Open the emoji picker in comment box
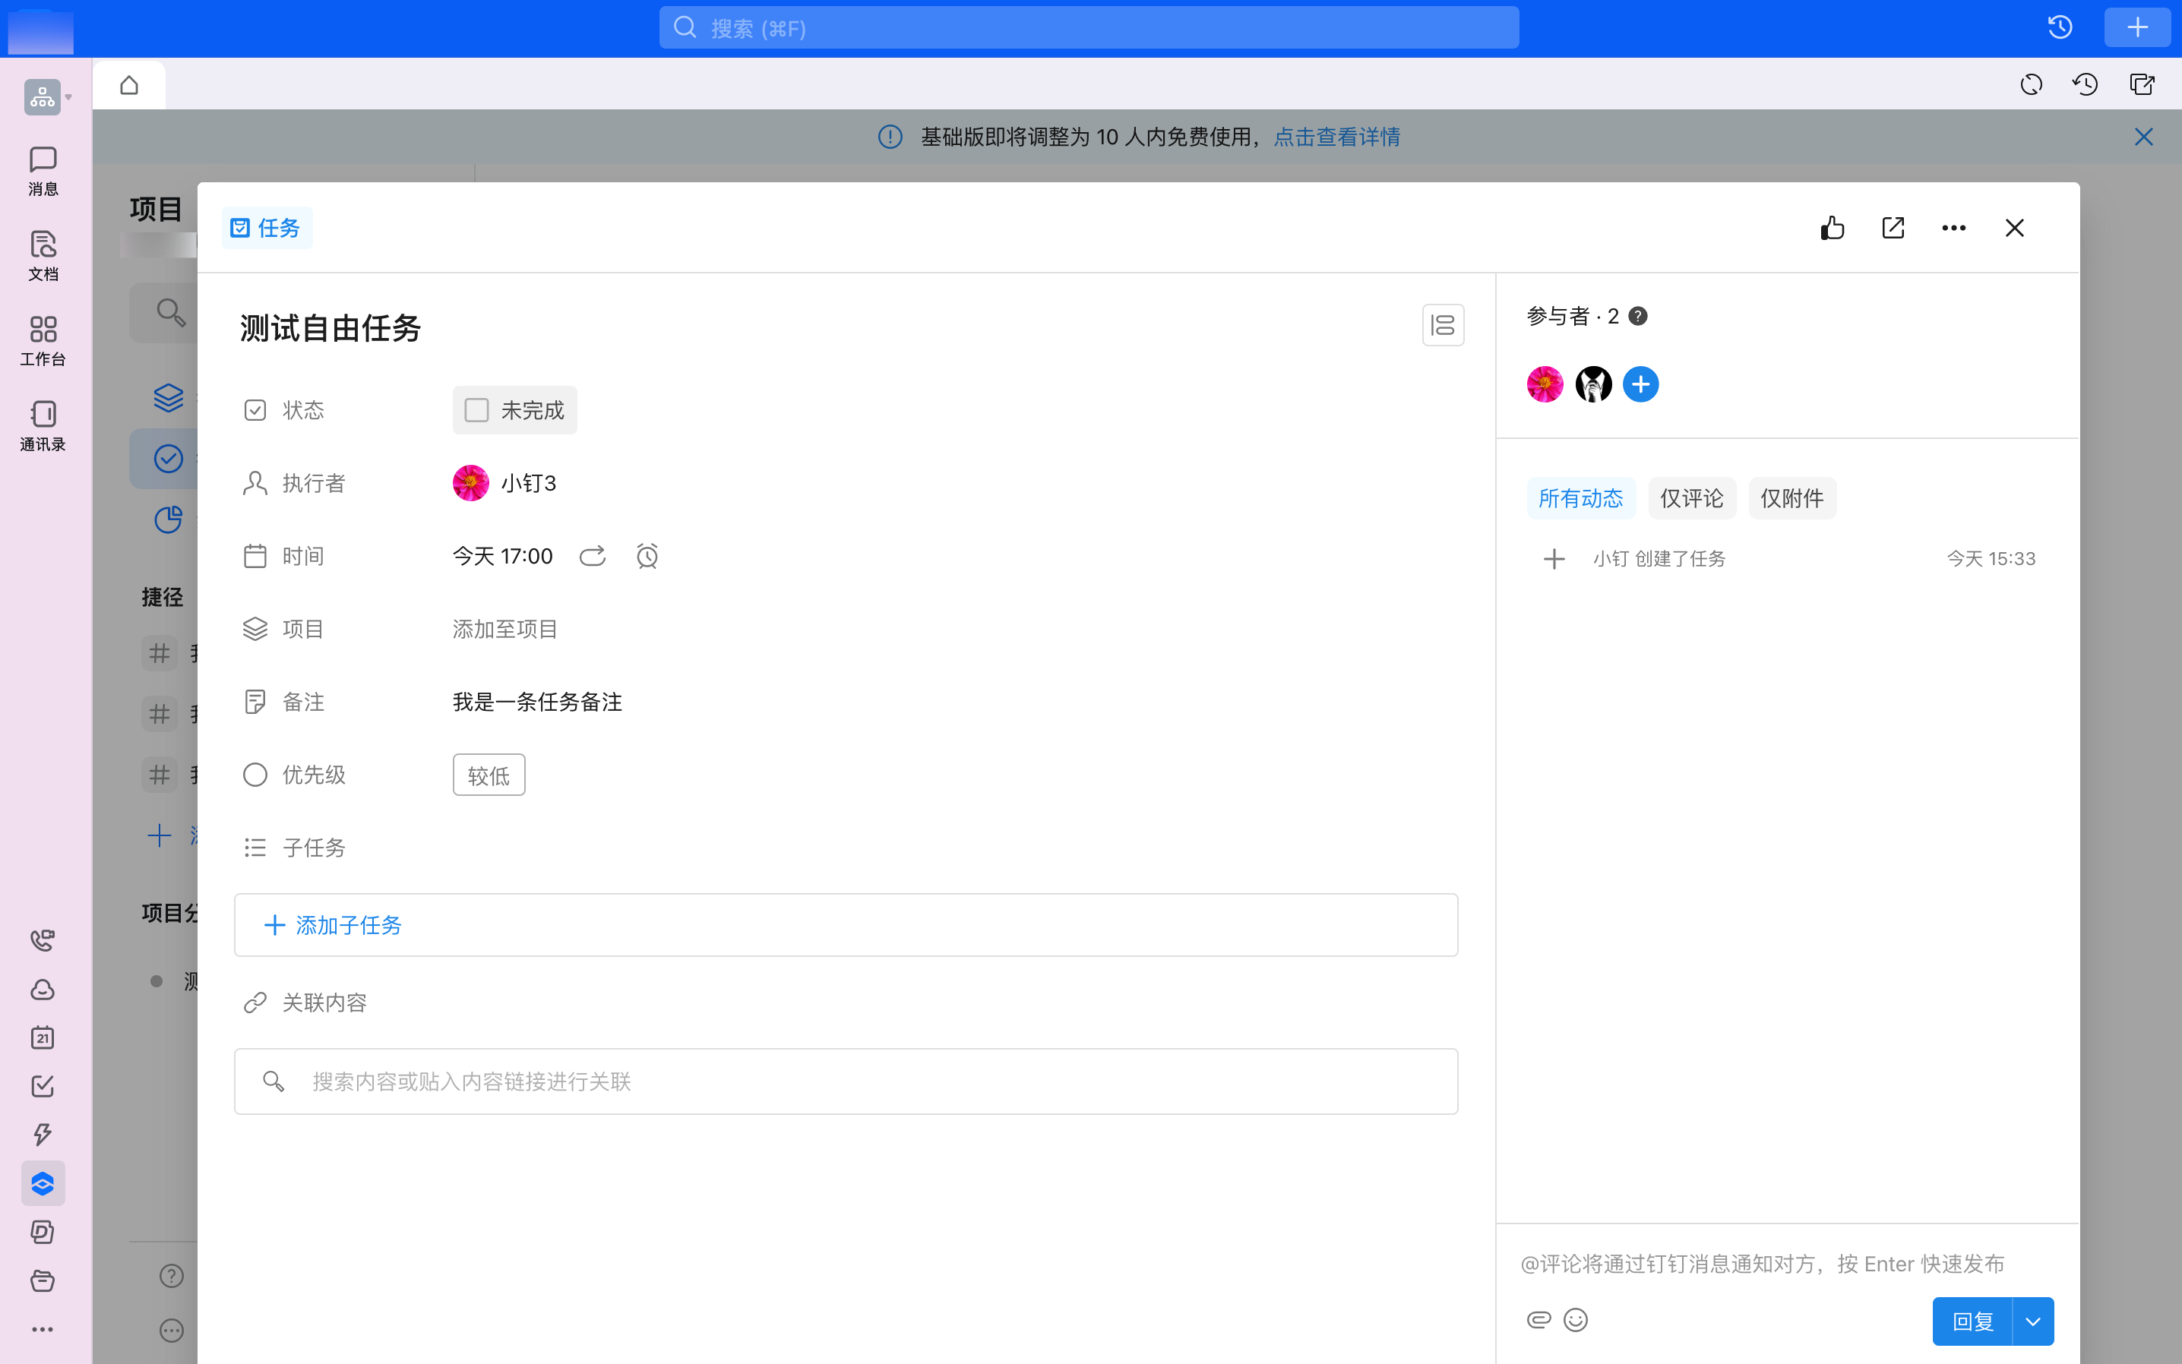 [1576, 1320]
